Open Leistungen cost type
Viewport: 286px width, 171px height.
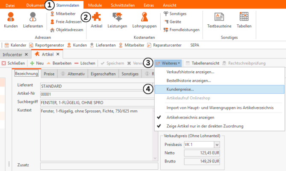click(x=117, y=20)
